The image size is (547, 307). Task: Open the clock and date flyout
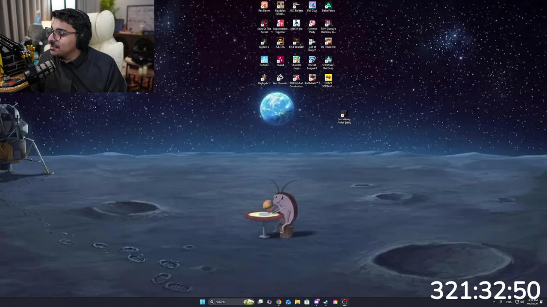(x=532, y=302)
